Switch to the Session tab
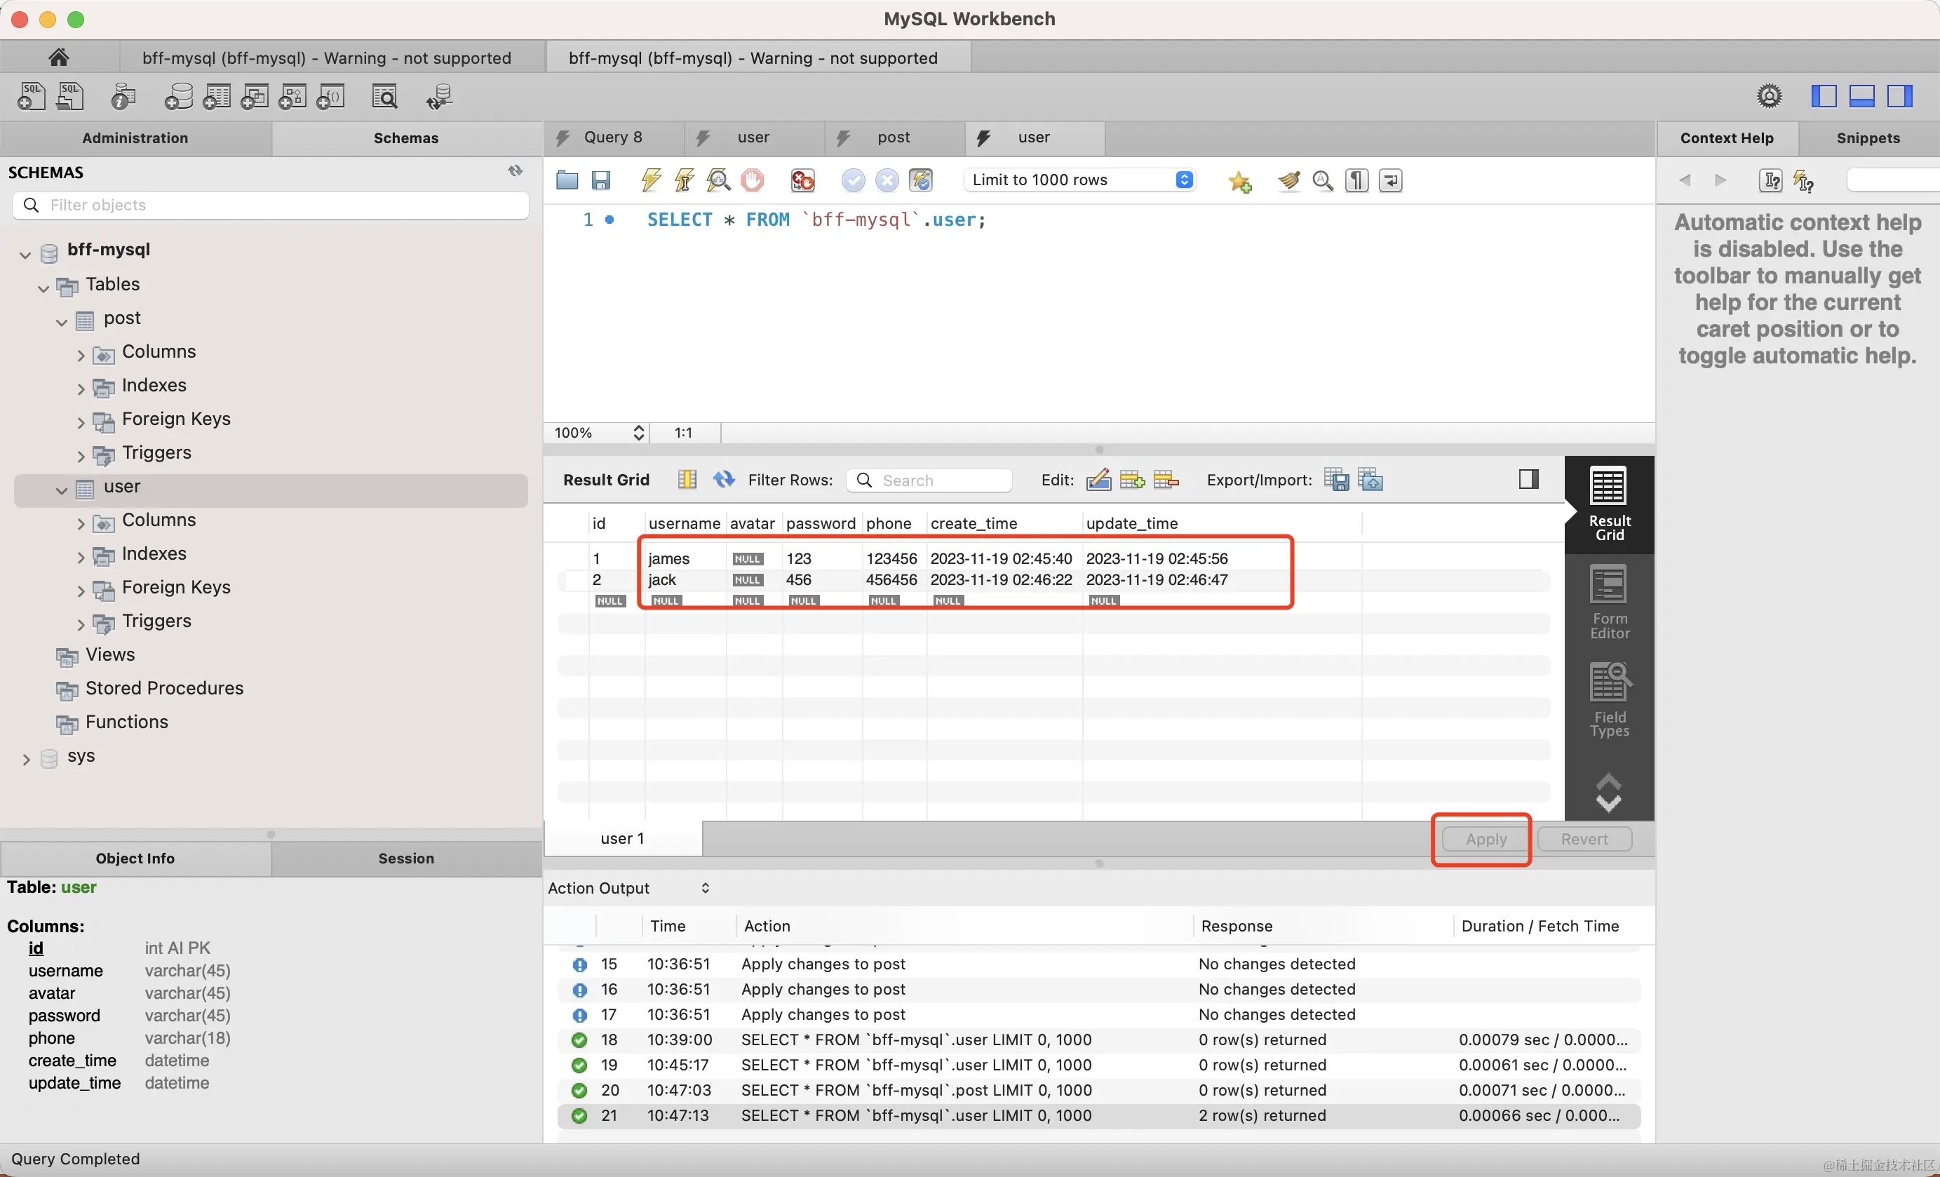 coord(406,858)
